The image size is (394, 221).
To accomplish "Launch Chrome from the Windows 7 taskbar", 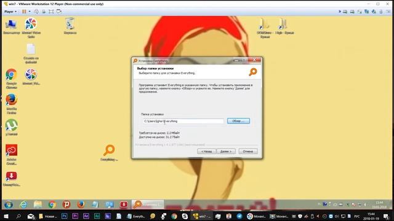I will (x=52, y=204).
